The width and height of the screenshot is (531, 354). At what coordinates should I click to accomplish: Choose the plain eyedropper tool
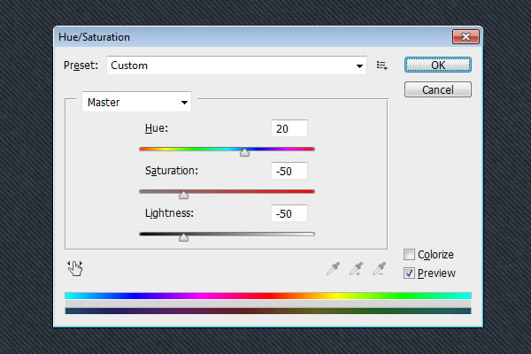(x=334, y=268)
